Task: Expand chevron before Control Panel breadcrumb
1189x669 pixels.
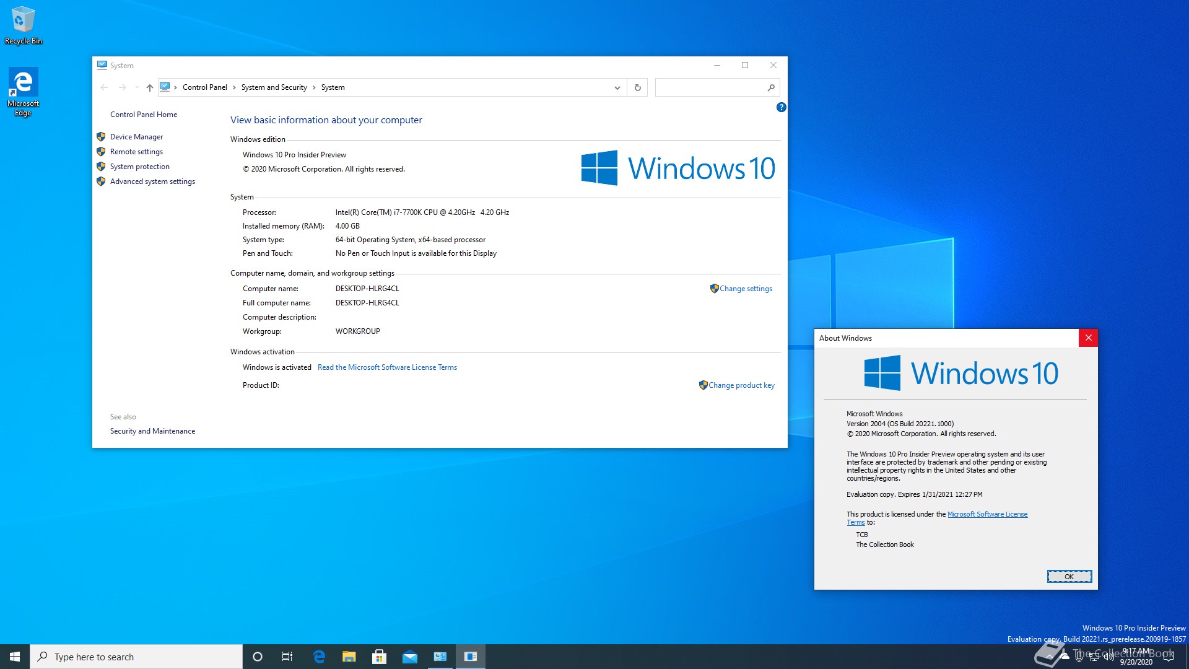Action: pyautogui.click(x=176, y=87)
